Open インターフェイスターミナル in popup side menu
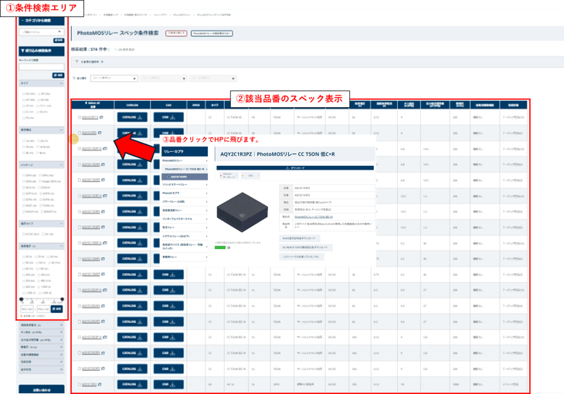Screen dimensions: 564x394 click(x=185, y=218)
